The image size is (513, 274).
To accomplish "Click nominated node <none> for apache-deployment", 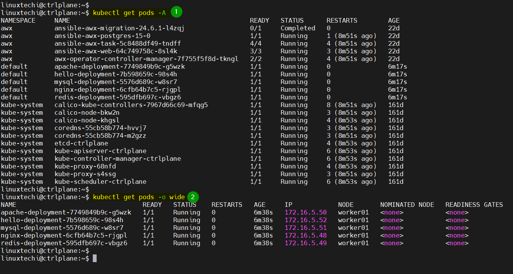I will (392, 213).
